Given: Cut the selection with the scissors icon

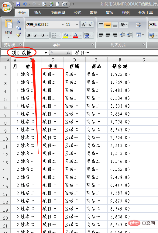Looking at the screenshot, I should pyautogui.click(x=19, y=21).
